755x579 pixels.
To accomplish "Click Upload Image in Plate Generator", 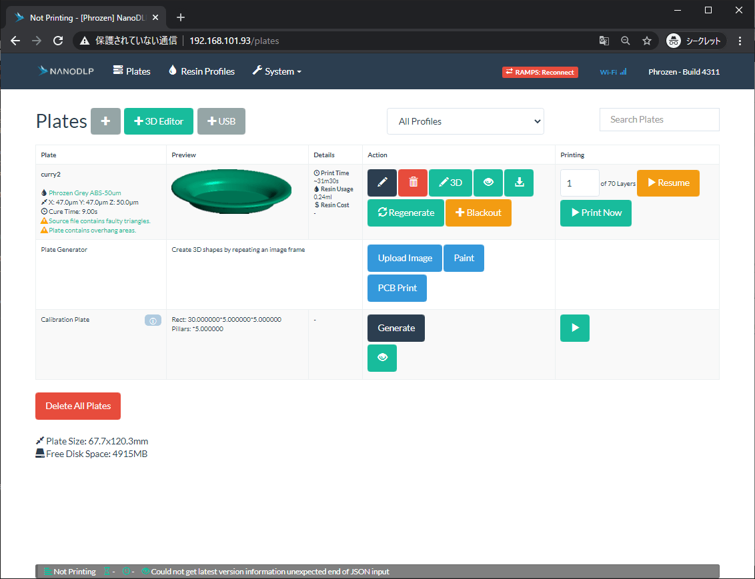I will click(x=404, y=259).
